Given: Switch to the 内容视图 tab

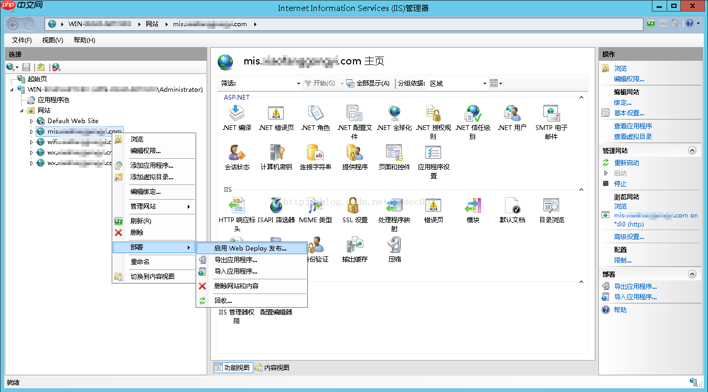Looking at the screenshot, I should tap(272, 368).
